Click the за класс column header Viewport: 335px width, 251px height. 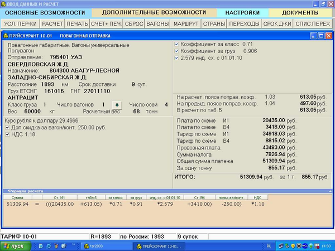(x=116, y=197)
